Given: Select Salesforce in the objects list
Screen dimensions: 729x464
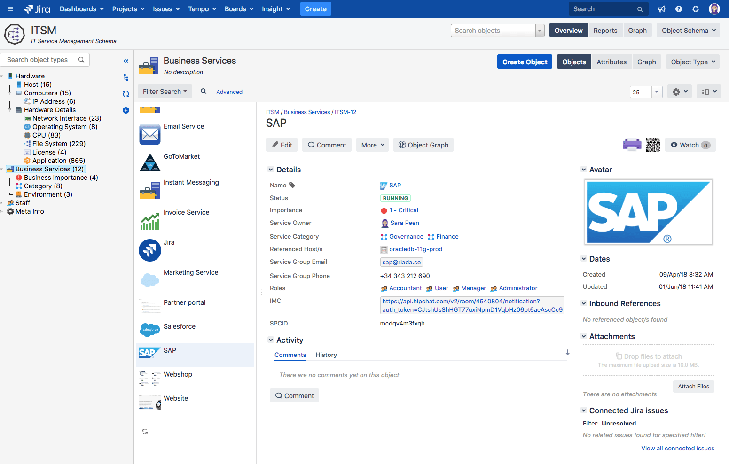Looking at the screenshot, I should [180, 327].
